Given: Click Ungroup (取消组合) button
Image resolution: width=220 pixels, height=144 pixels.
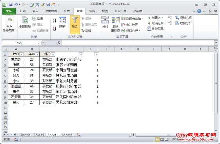Looking at the screenshot, I should pyautogui.click(x=157, y=23).
